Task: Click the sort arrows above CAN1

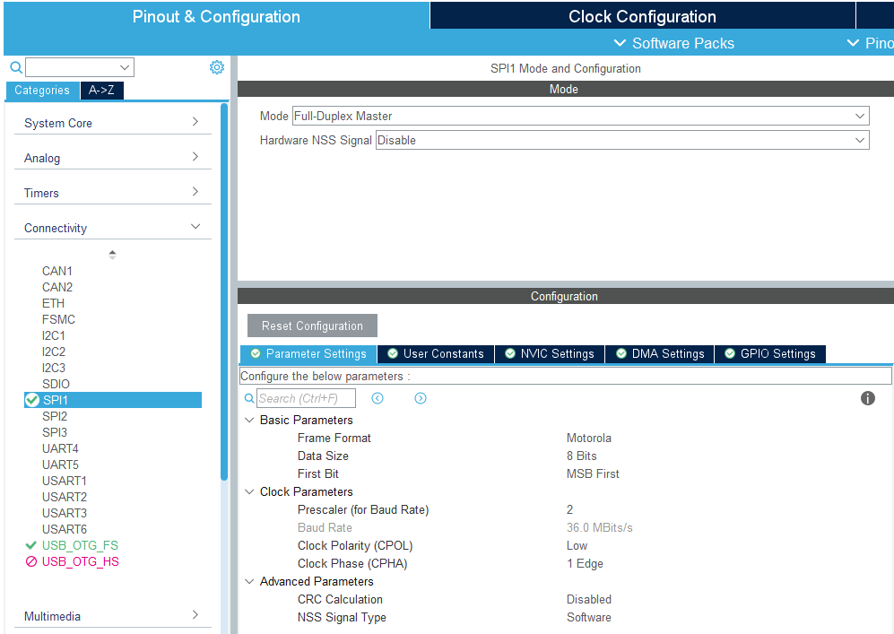Action: point(112,255)
